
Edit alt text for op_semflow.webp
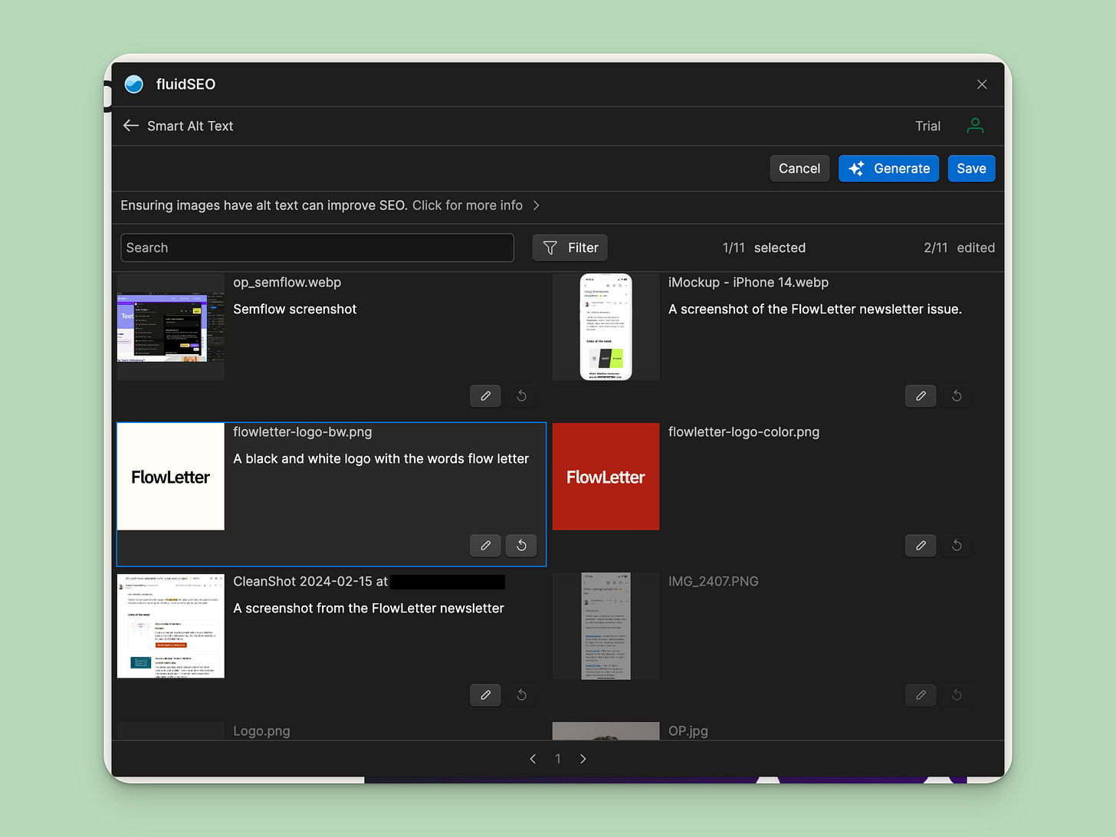coord(486,396)
